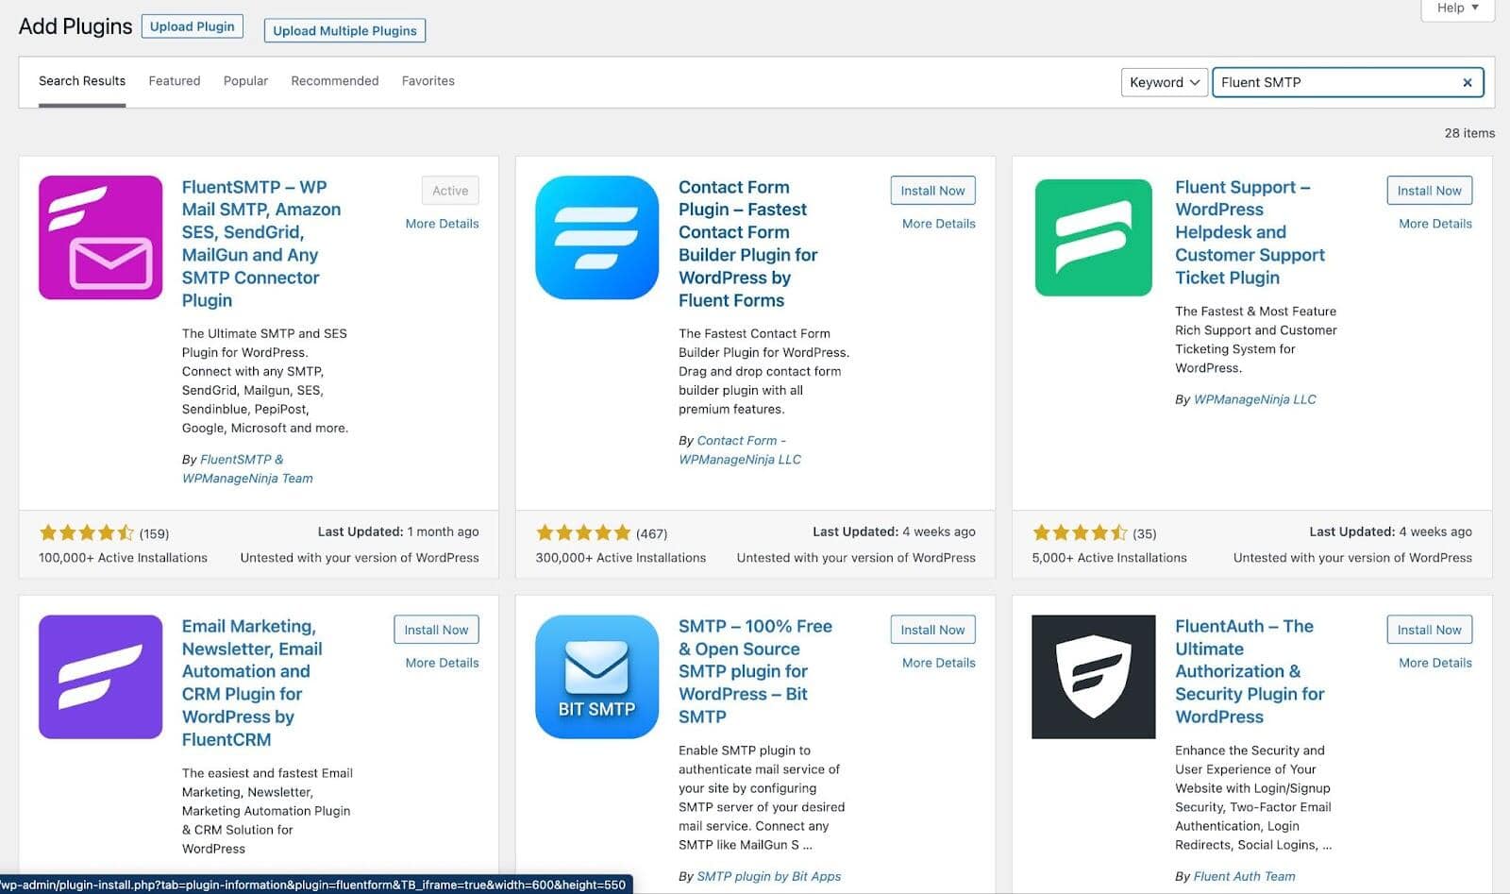Screen dimensions: 1510x894
Task: Expand the Help panel
Action: coord(1457,8)
